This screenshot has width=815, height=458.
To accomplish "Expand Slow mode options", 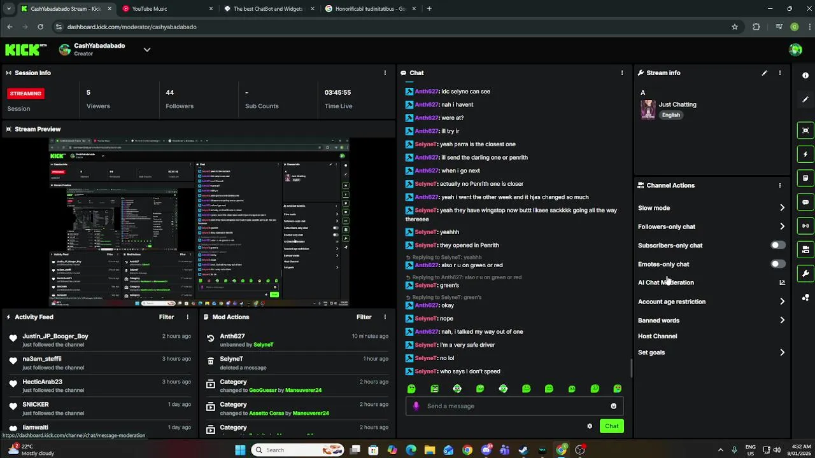I will tap(782, 208).
